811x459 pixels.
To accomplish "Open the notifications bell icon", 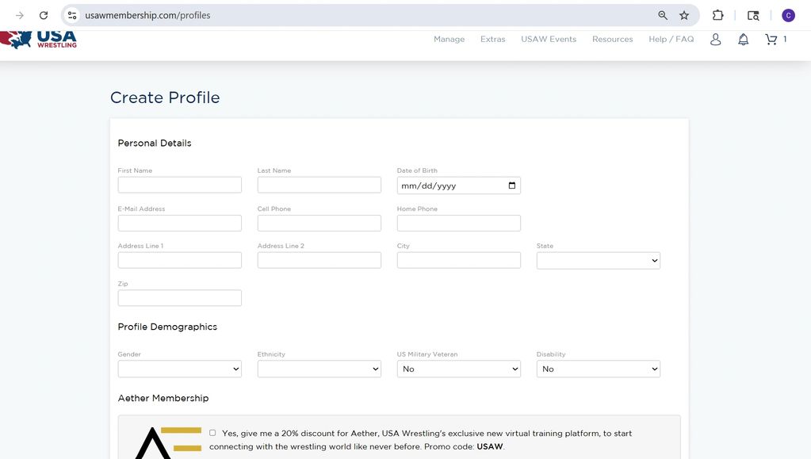I will 743,40.
